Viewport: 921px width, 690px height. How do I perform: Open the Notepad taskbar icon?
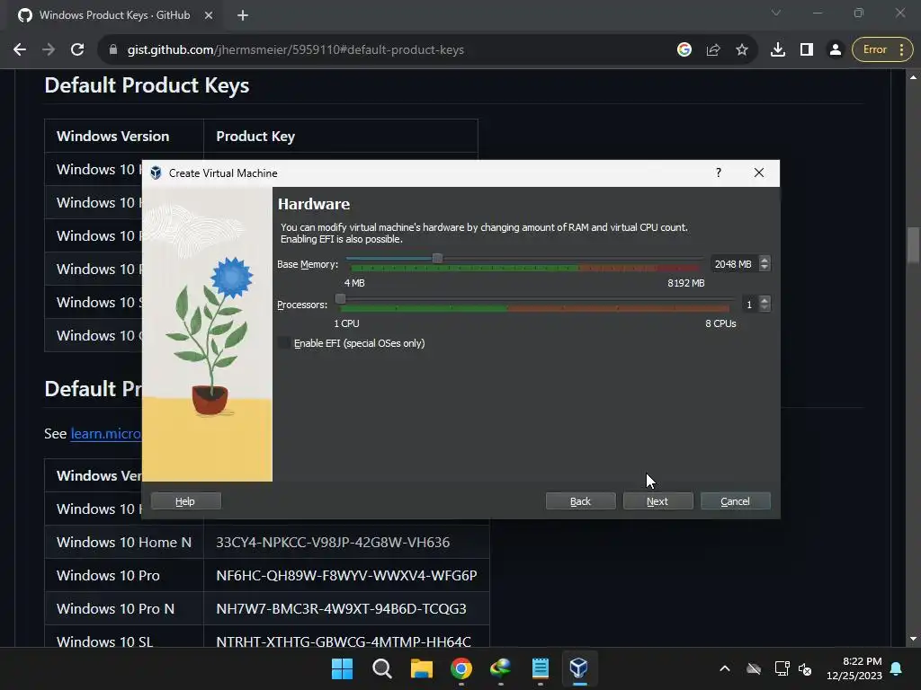pos(540,668)
